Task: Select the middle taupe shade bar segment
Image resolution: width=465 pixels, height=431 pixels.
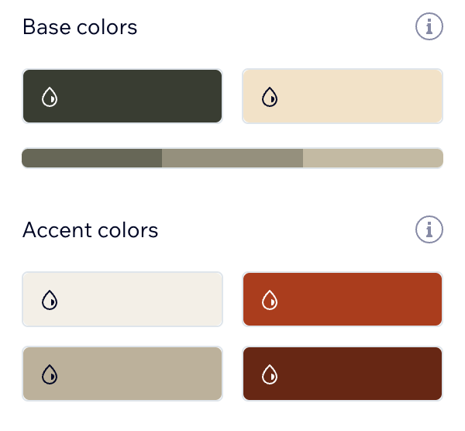Action: 232,158
